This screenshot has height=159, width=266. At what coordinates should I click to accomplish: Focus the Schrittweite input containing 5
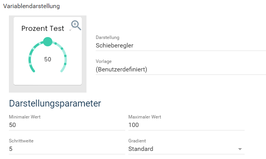pyautogui.click(x=67, y=149)
